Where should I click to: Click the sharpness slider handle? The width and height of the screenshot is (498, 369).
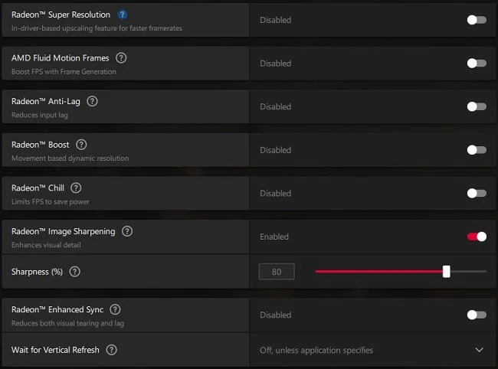coord(446,272)
